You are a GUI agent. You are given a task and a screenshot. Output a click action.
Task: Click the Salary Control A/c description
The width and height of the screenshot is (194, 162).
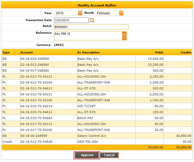pos(92,136)
